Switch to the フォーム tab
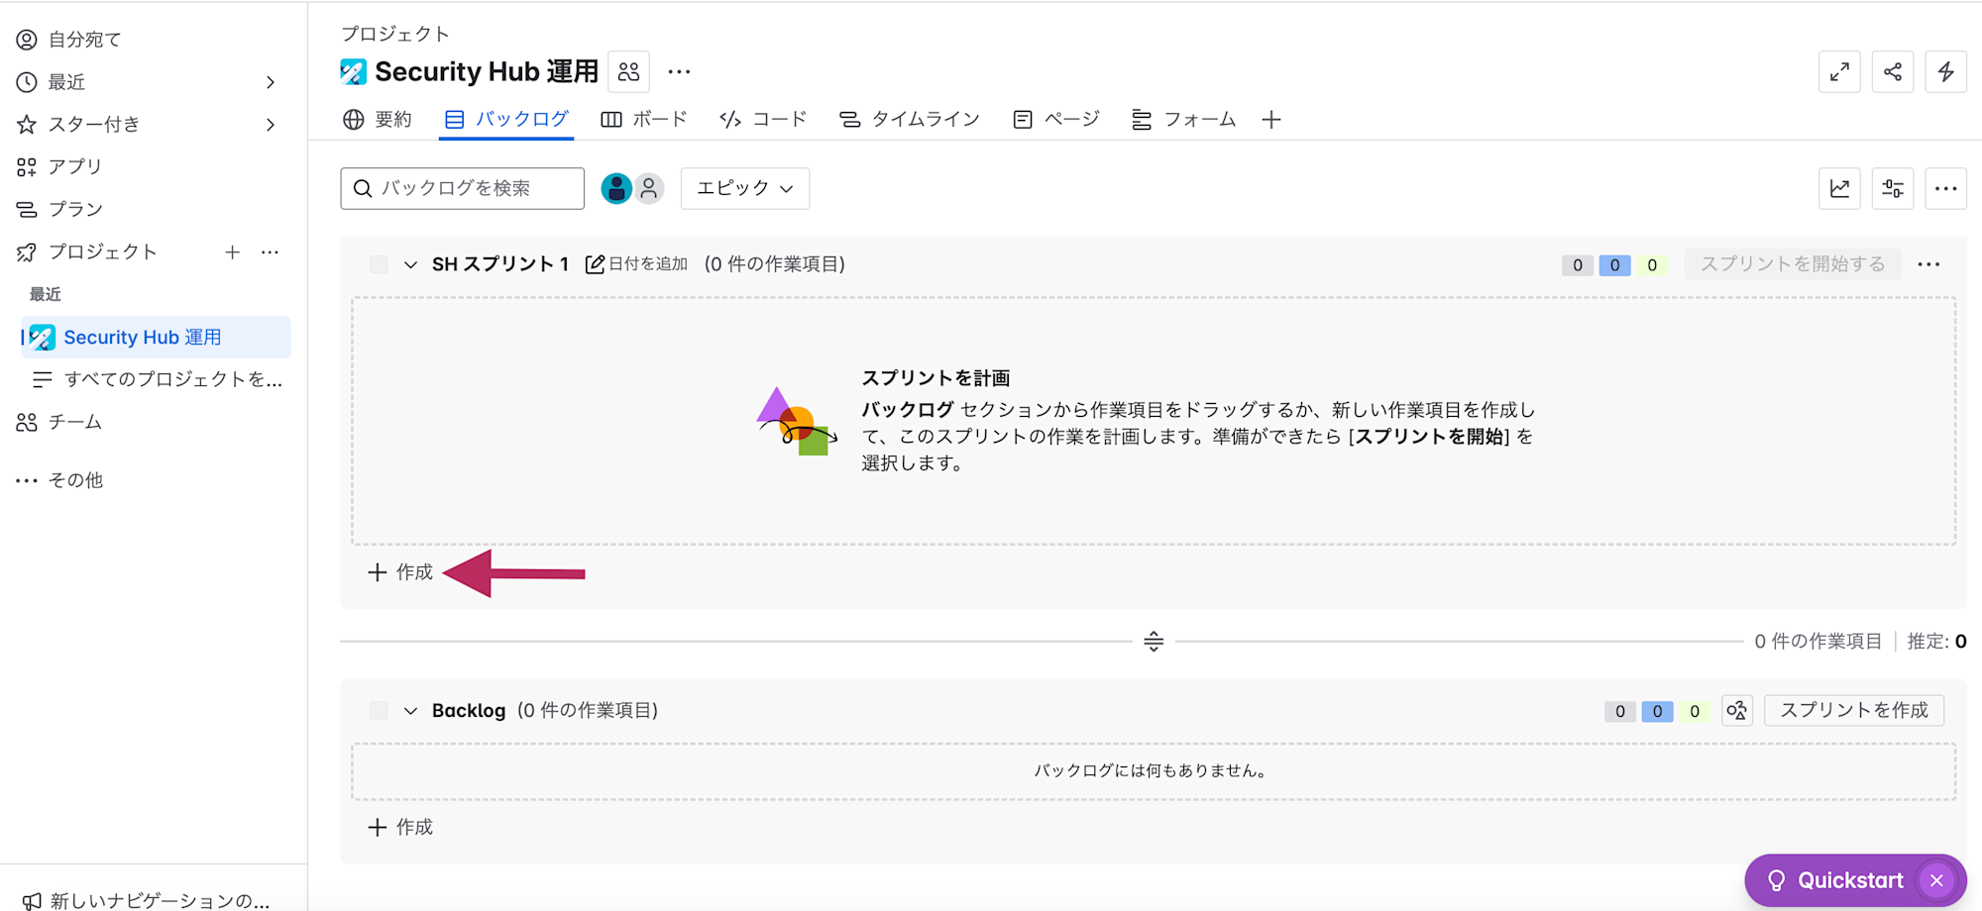The height and width of the screenshot is (911, 1982). (x=1183, y=120)
